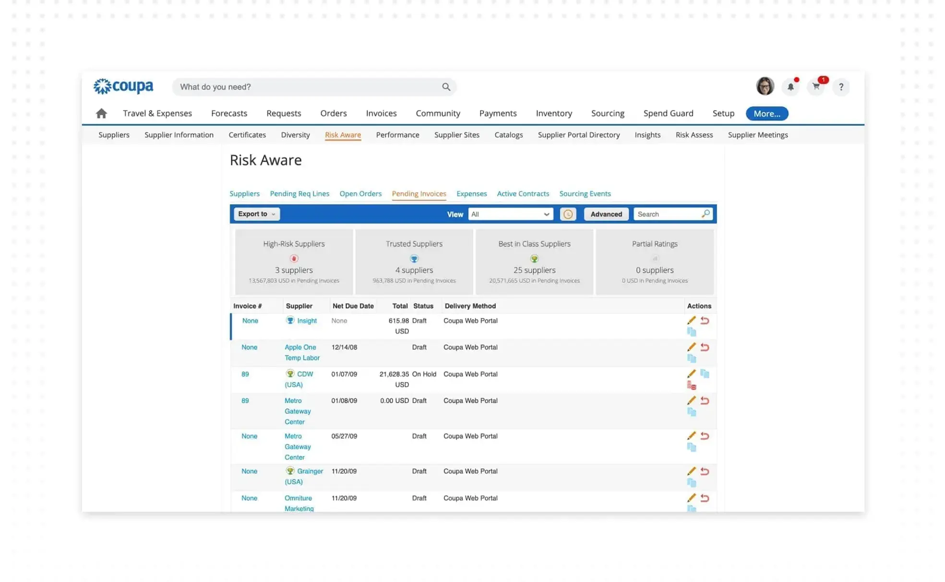Click the home icon in navigation bar
The width and height of the screenshot is (945, 582).
[x=101, y=113]
